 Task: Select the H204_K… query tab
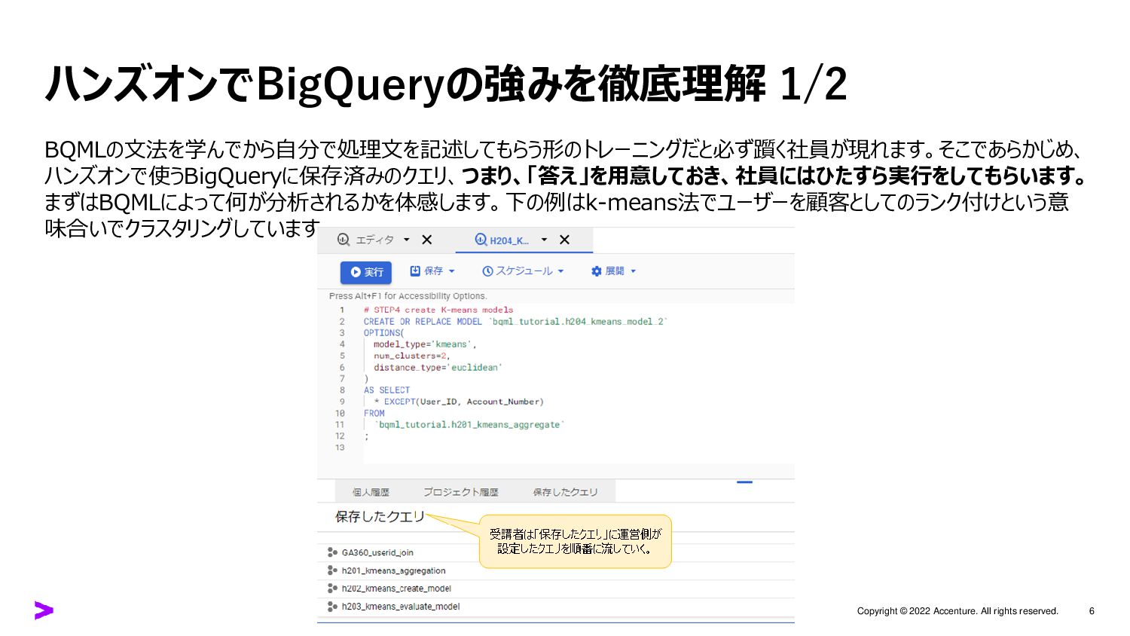[509, 240]
